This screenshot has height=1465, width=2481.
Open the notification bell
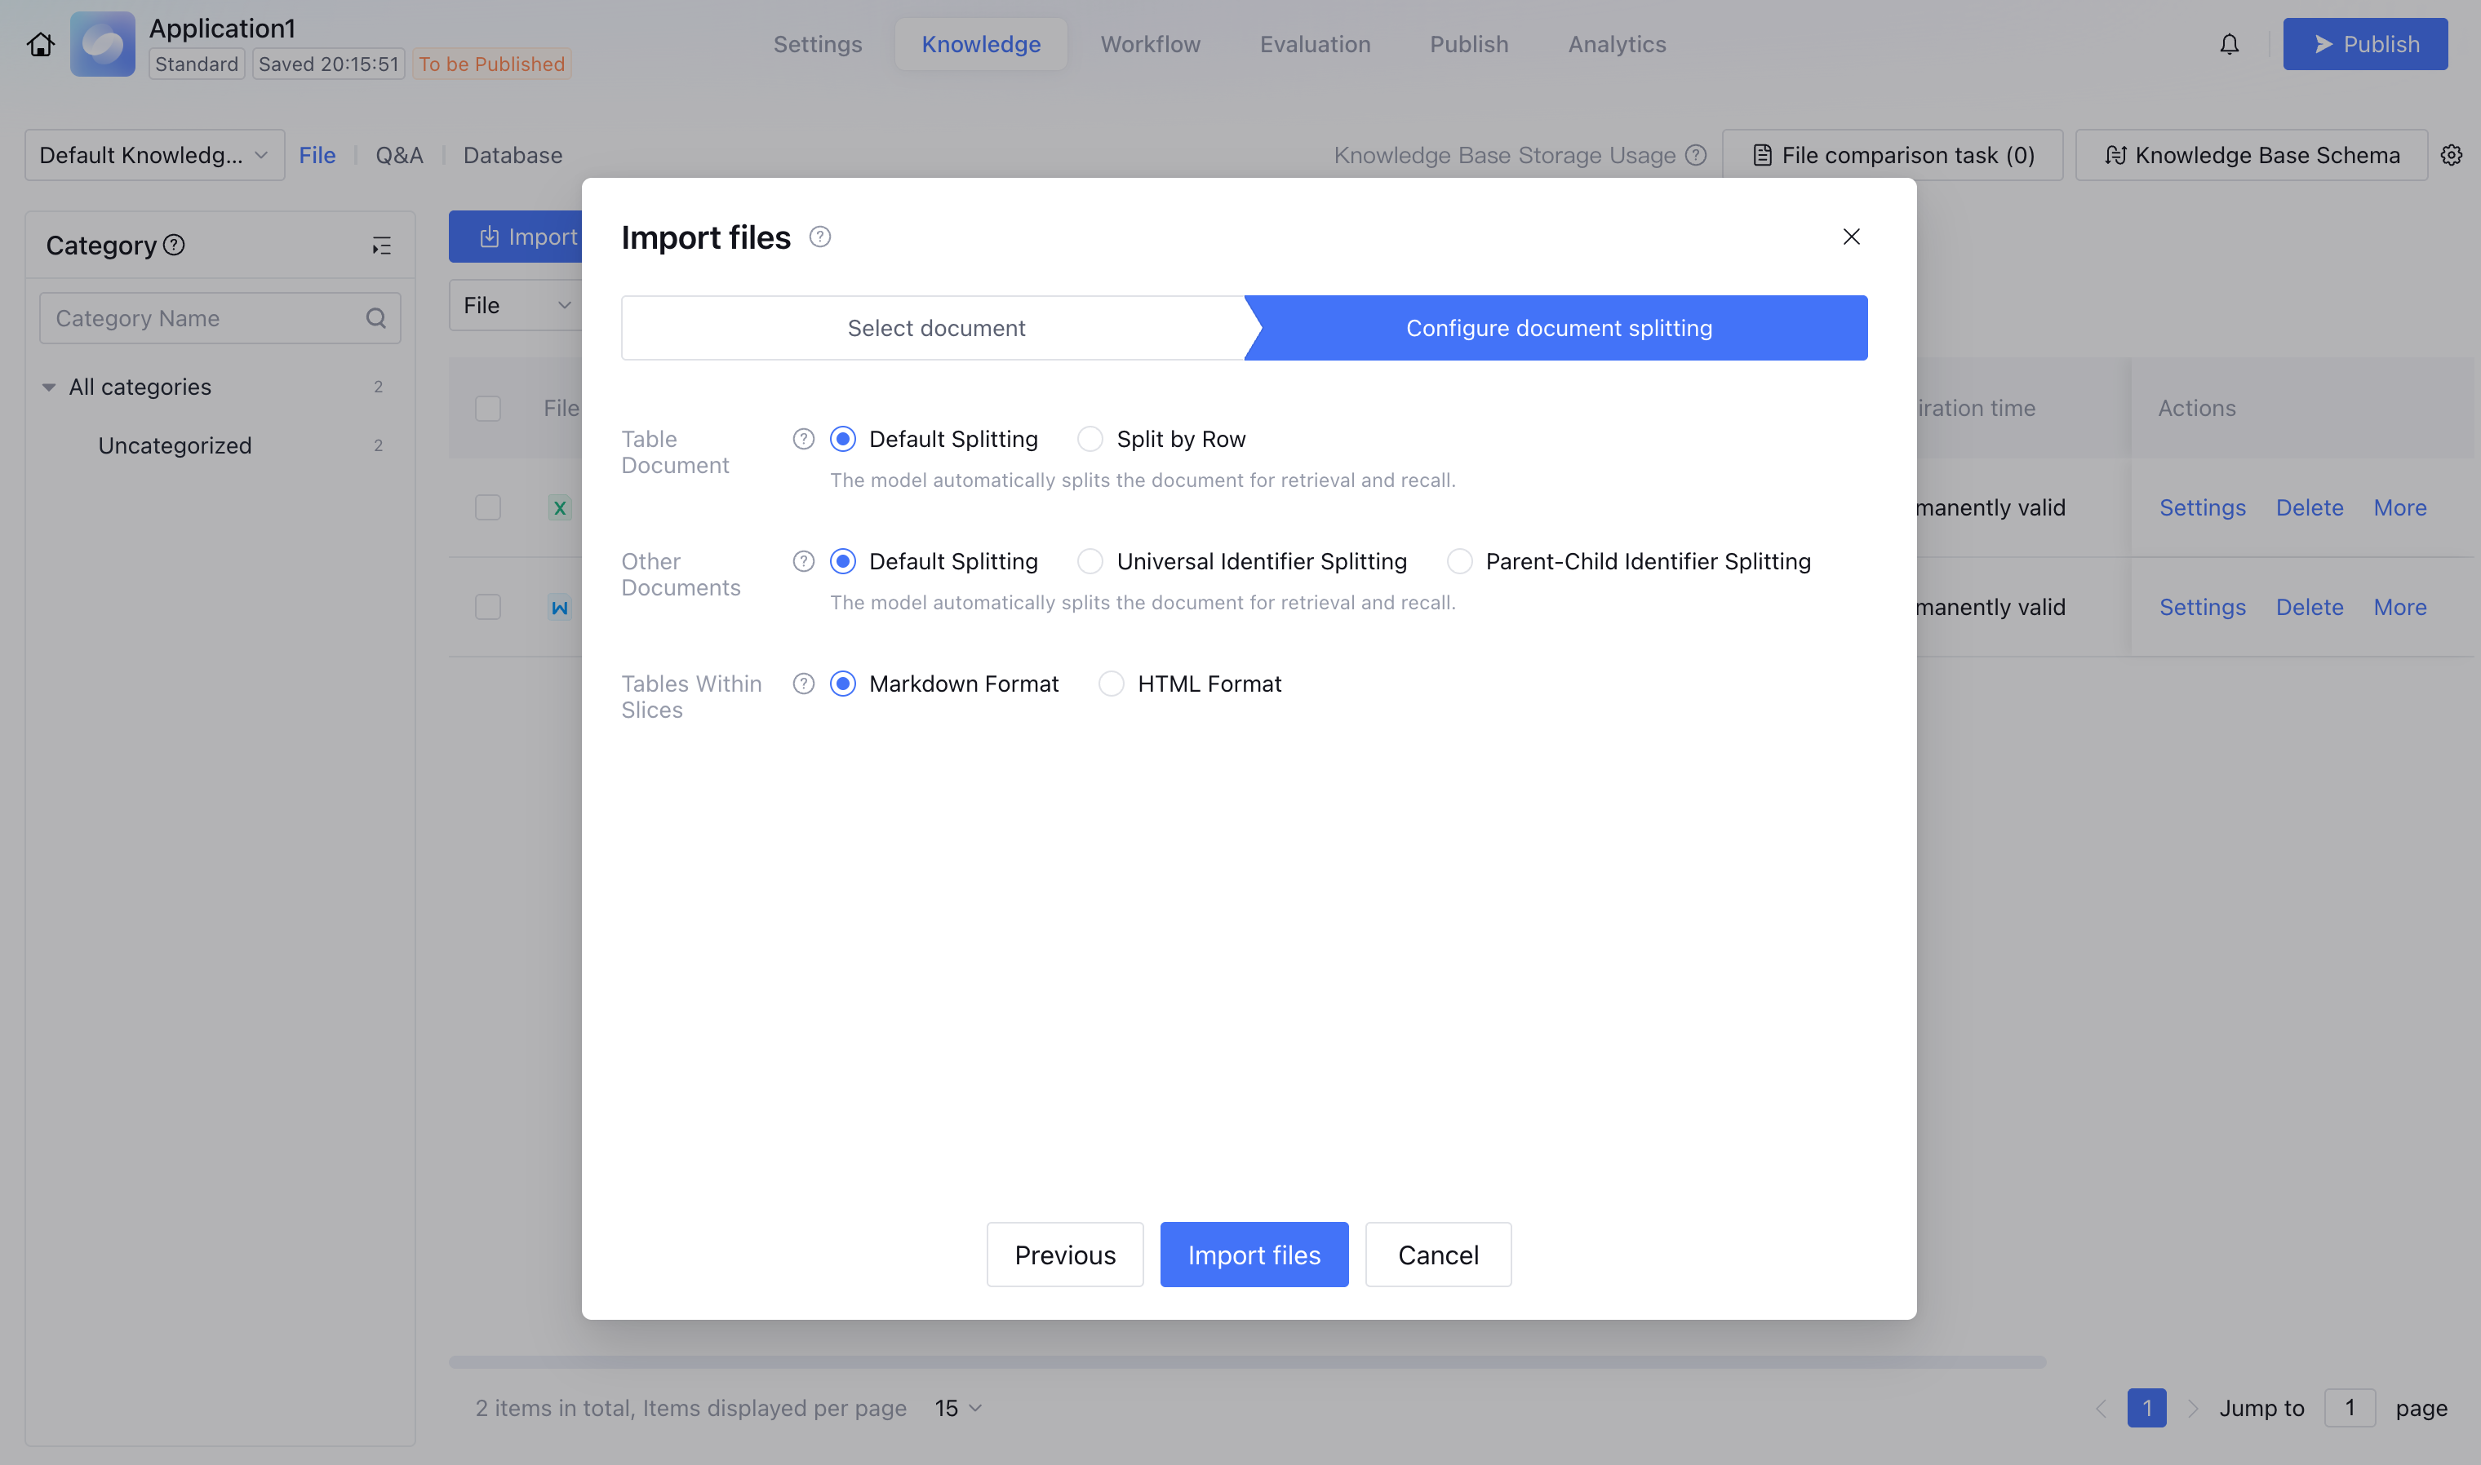coord(2229,44)
